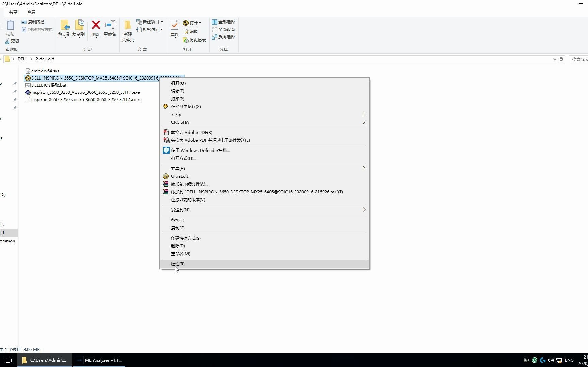This screenshot has height=367, width=588.
Task: Choose Rename (重命名) in context menu
Action: 264,254
